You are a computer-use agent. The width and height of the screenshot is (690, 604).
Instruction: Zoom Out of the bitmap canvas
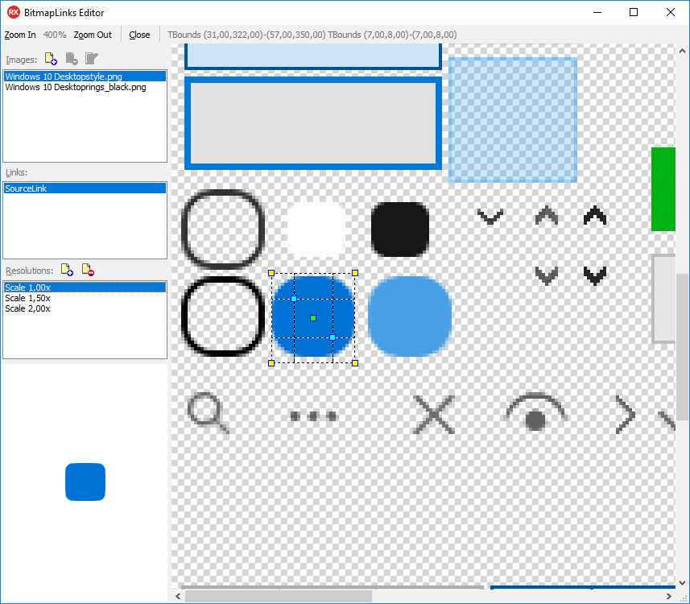93,35
